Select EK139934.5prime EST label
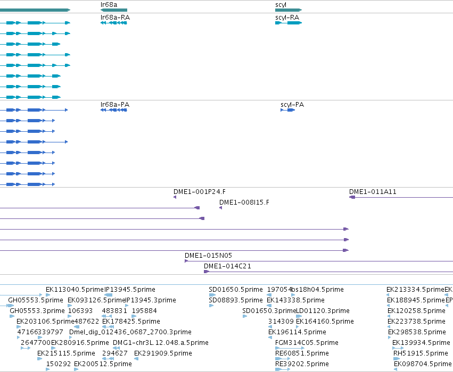The image size is (453, 372). tap(421, 343)
